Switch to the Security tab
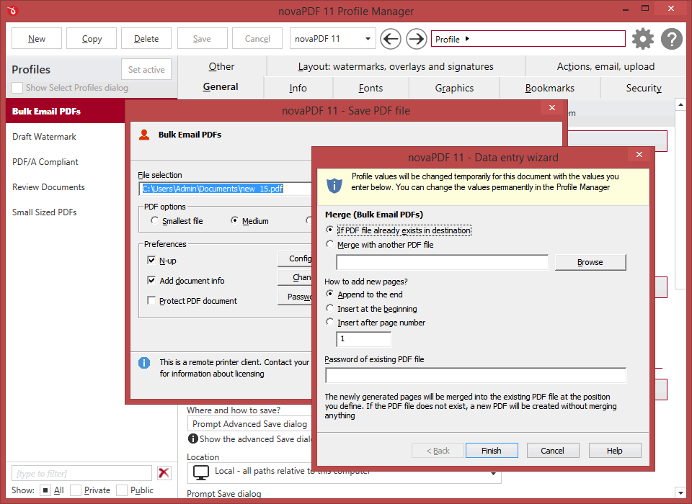This screenshot has width=692, height=504. (x=644, y=88)
